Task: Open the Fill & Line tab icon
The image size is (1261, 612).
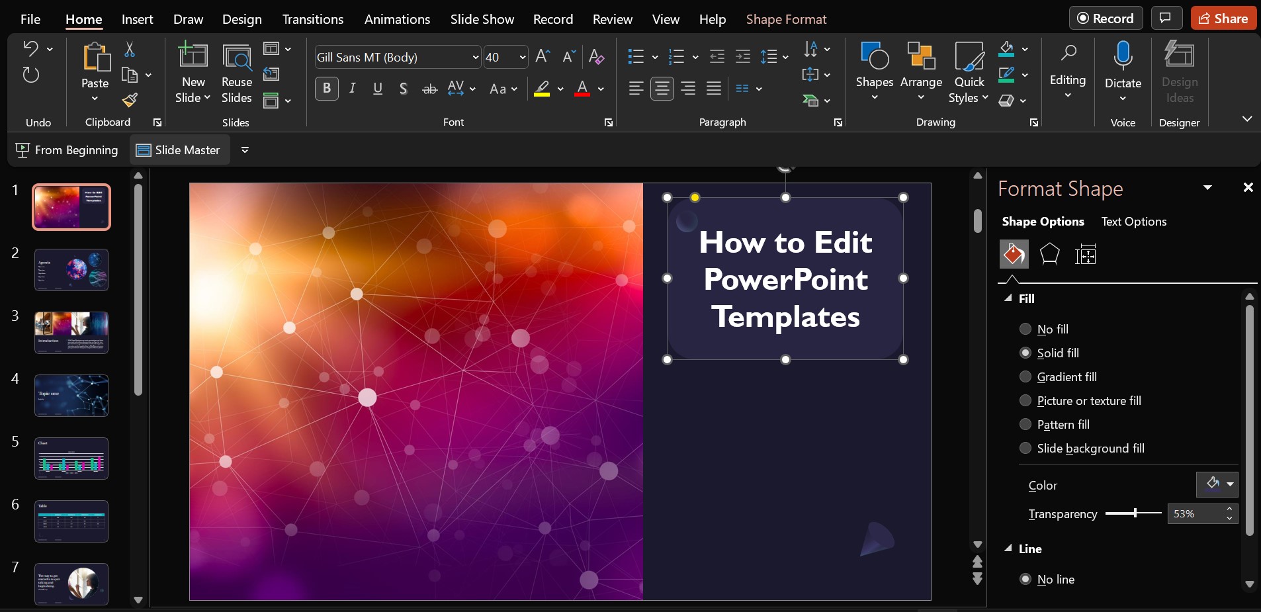Action: pyautogui.click(x=1014, y=254)
